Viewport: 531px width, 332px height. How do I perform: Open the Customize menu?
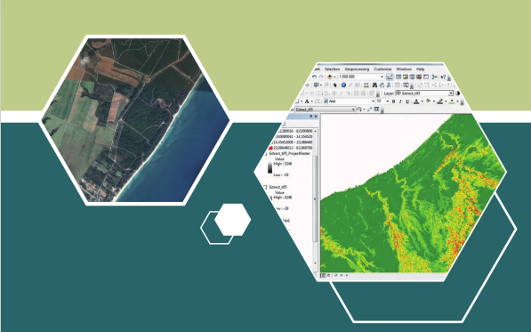click(382, 69)
